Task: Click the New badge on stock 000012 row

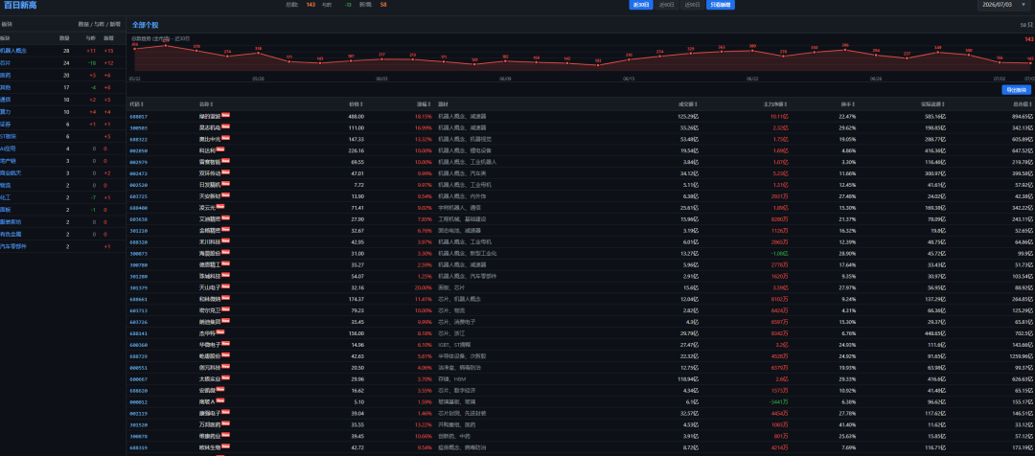Action: point(221,400)
